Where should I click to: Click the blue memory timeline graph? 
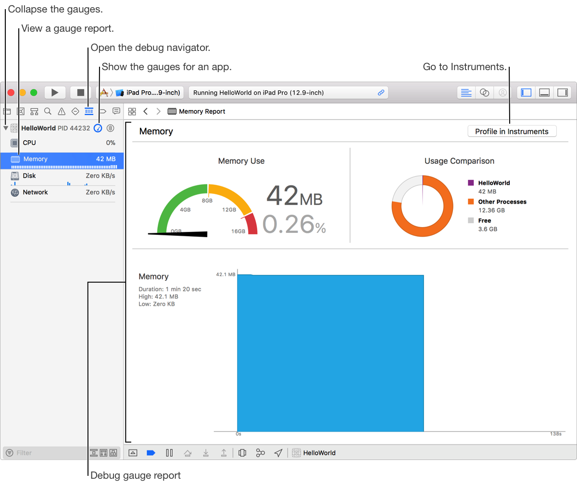pos(330,353)
